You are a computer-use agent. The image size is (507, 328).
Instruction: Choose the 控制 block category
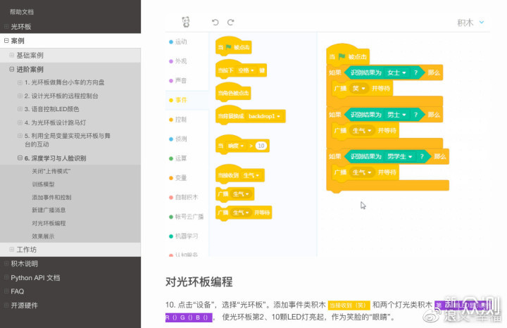[x=180, y=120]
